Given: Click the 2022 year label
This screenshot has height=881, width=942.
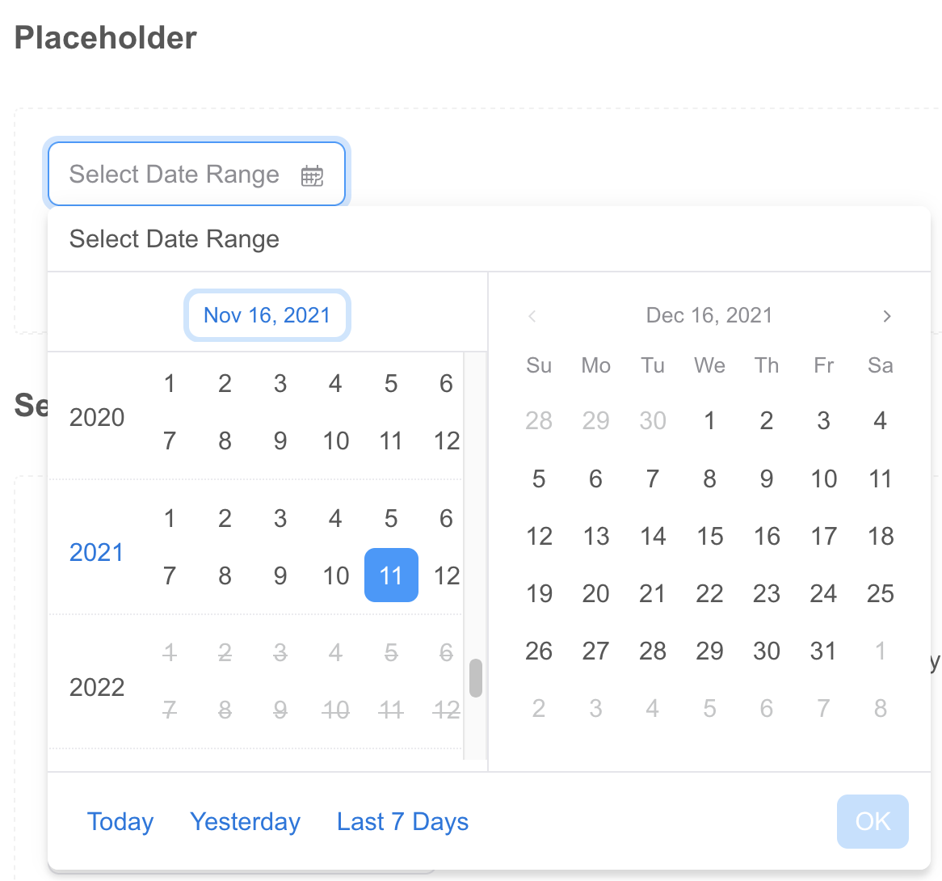Looking at the screenshot, I should pyautogui.click(x=97, y=686).
